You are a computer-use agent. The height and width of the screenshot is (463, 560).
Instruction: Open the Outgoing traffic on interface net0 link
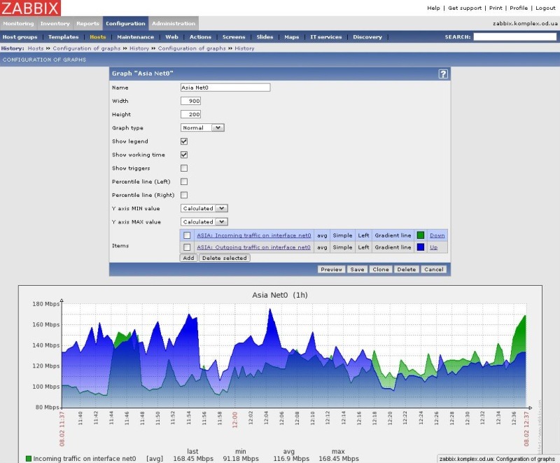[x=253, y=247]
